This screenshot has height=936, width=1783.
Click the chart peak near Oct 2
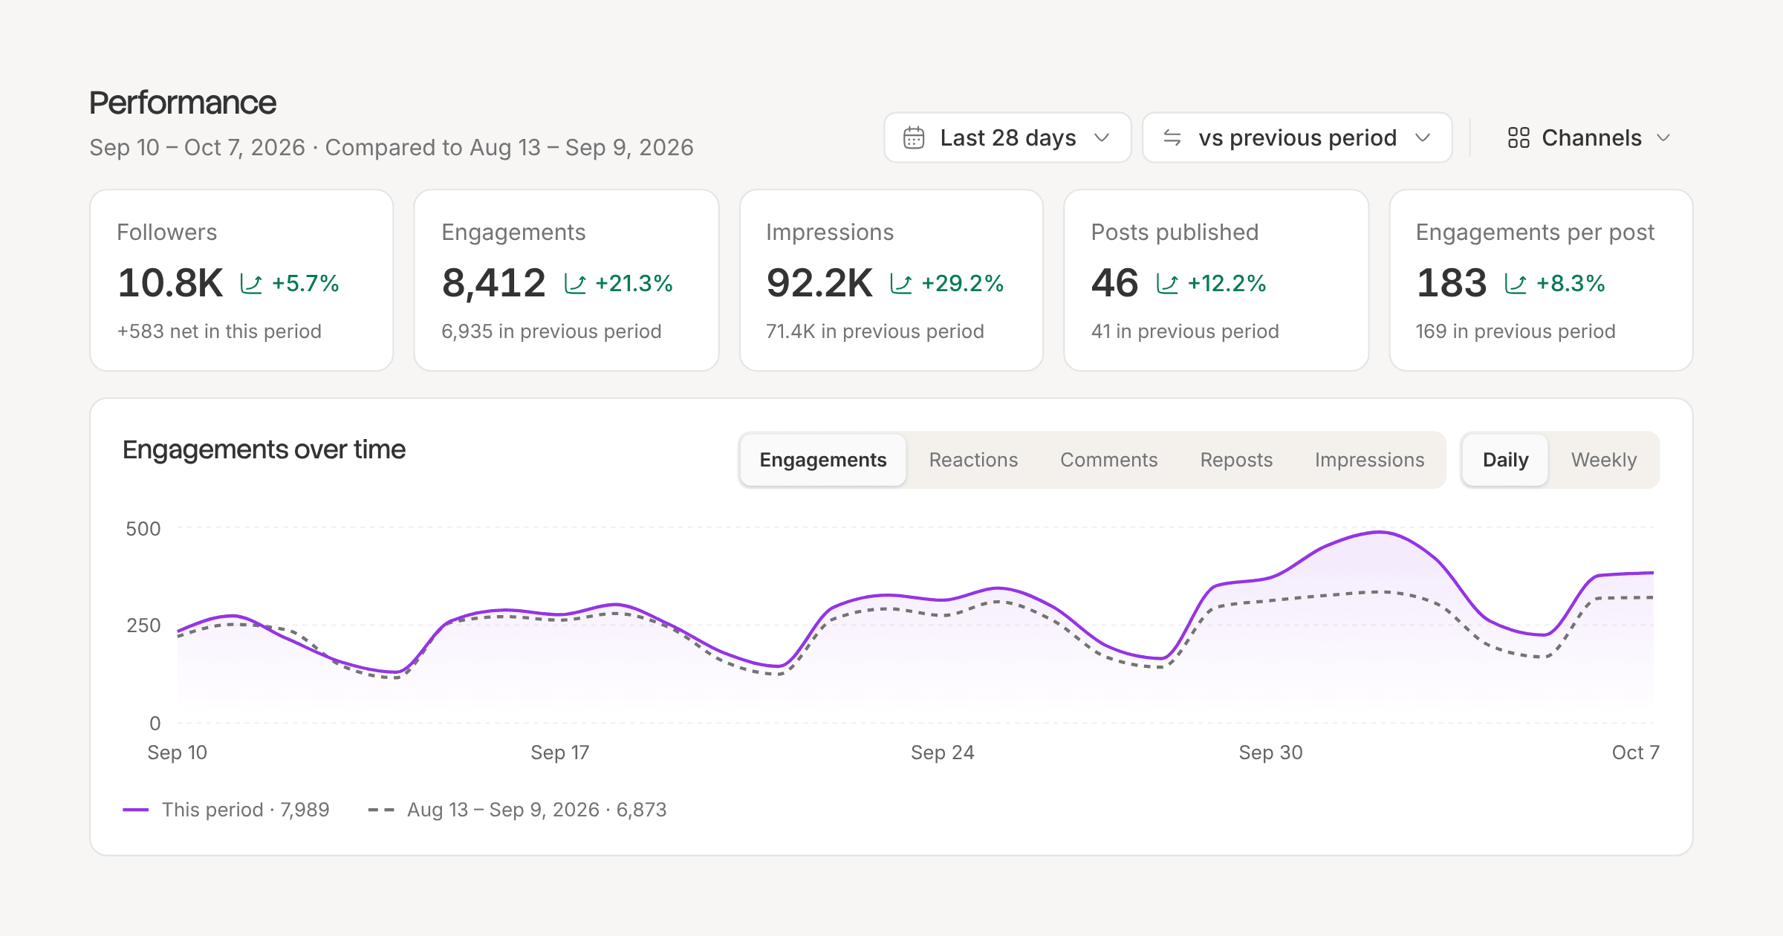(1379, 533)
